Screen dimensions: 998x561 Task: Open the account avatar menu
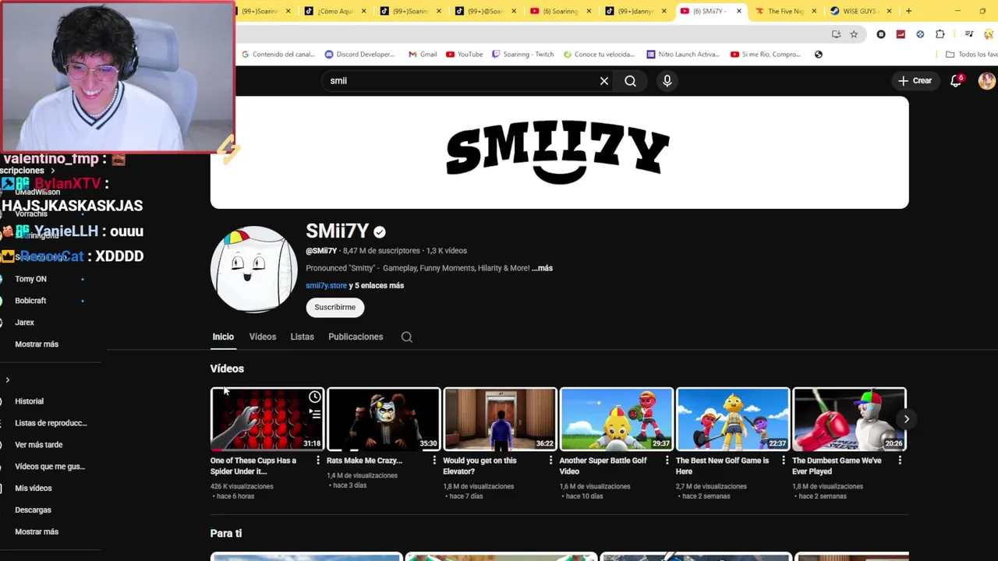pyautogui.click(x=986, y=81)
